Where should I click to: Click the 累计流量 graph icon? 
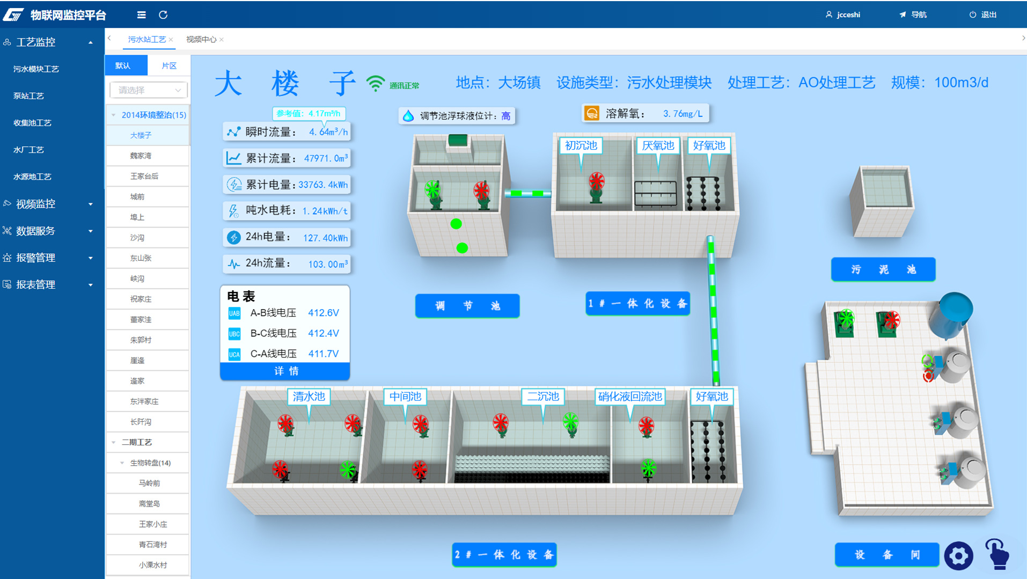tap(233, 158)
